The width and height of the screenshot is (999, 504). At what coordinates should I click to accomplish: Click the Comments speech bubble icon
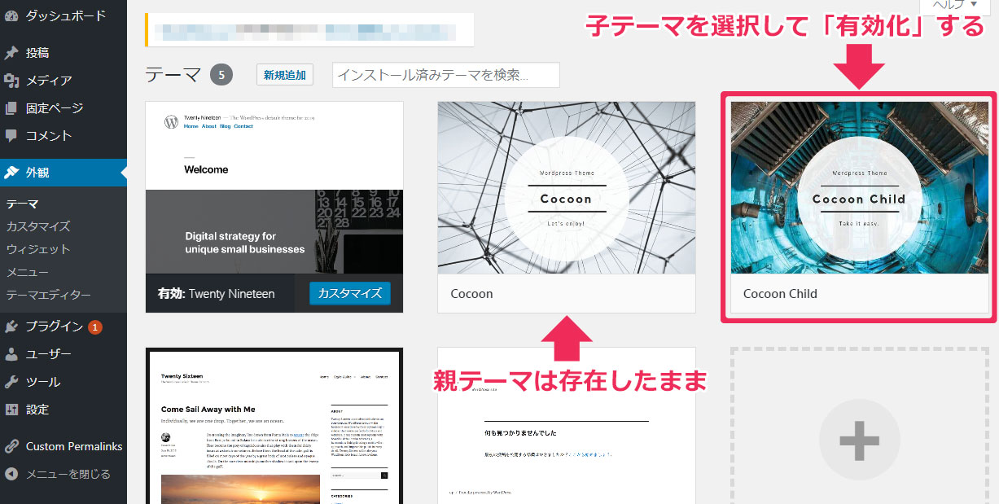[11, 136]
